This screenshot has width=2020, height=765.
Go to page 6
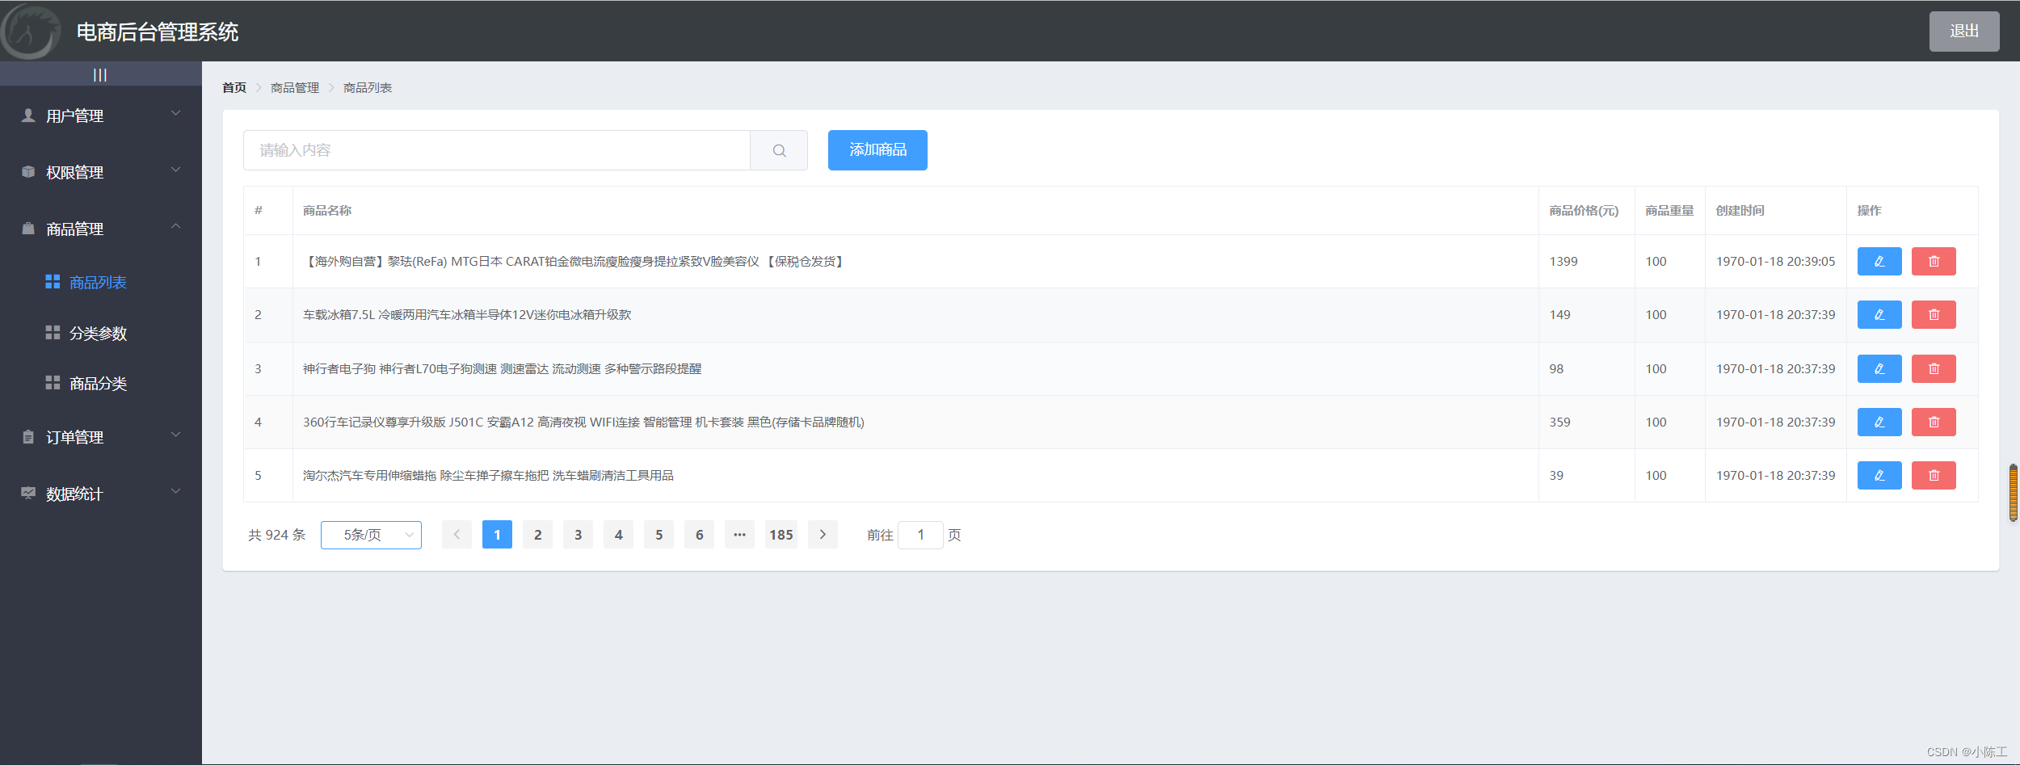click(x=699, y=535)
